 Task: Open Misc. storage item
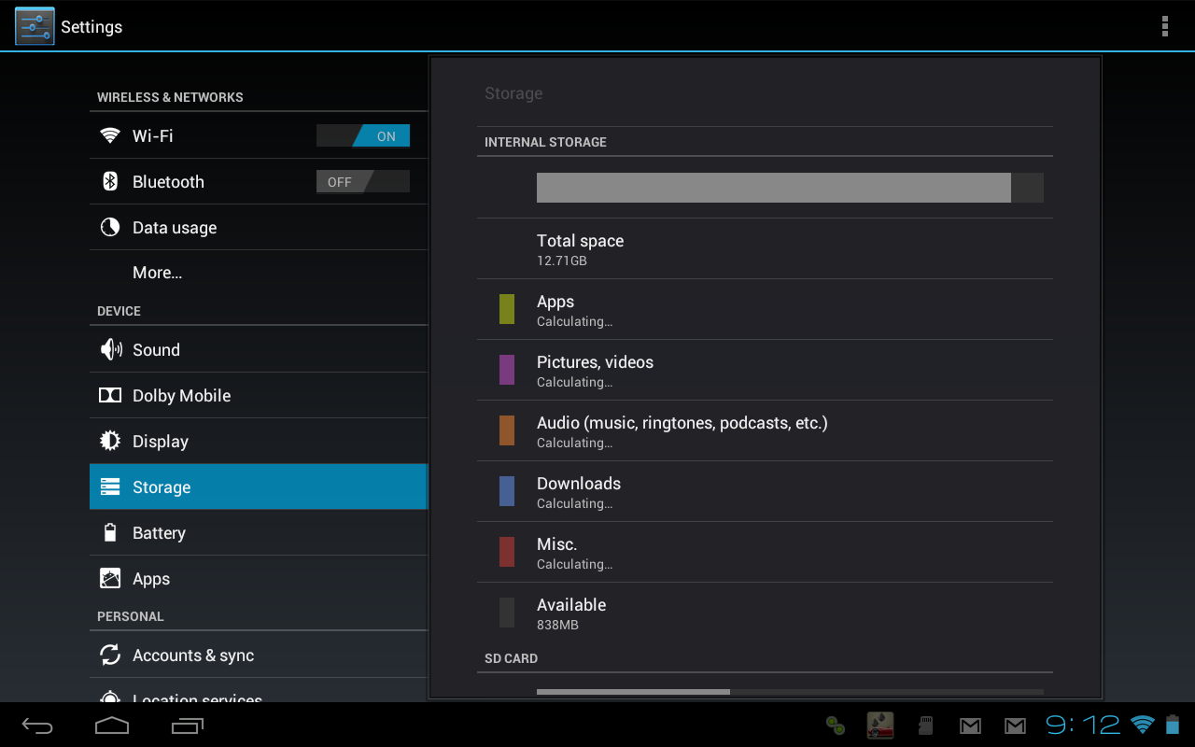[765, 552]
